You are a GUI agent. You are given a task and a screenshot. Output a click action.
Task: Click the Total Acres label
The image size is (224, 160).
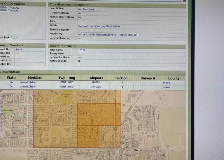(x=56, y=50)
